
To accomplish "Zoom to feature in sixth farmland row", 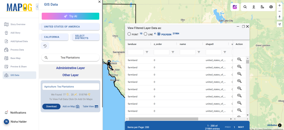I will pyautogui.click(x=239, y=96).
